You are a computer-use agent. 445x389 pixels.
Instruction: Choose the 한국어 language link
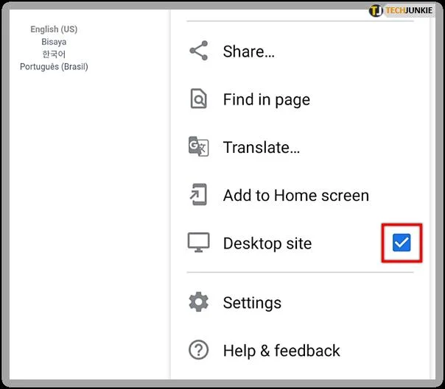point(54,54)
